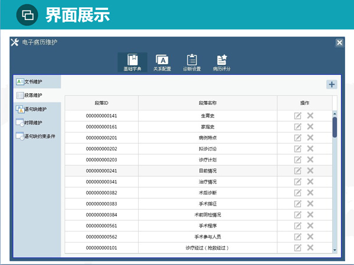
Task: Click the 段落名称 column header
Action: tap(208, 103)
